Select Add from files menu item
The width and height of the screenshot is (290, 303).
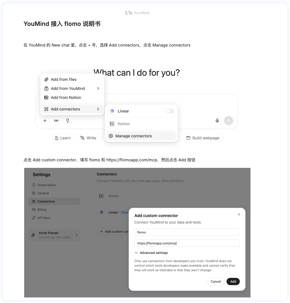point(72,79)
